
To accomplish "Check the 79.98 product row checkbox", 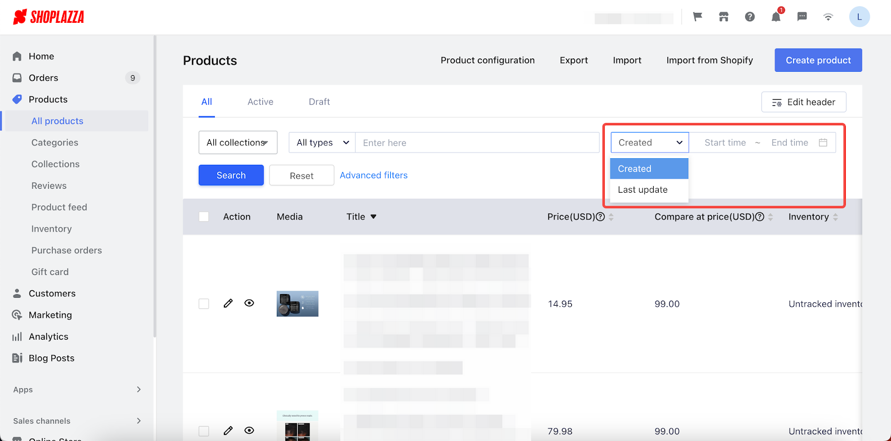I will tap(204, 431).
